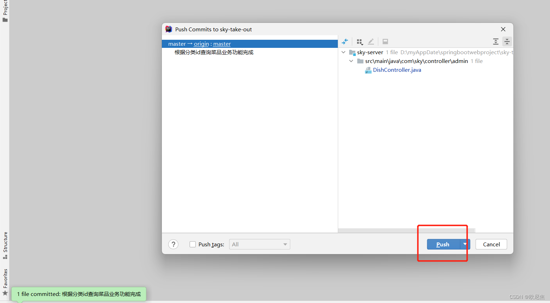Click the Collapse All icon

507,42
